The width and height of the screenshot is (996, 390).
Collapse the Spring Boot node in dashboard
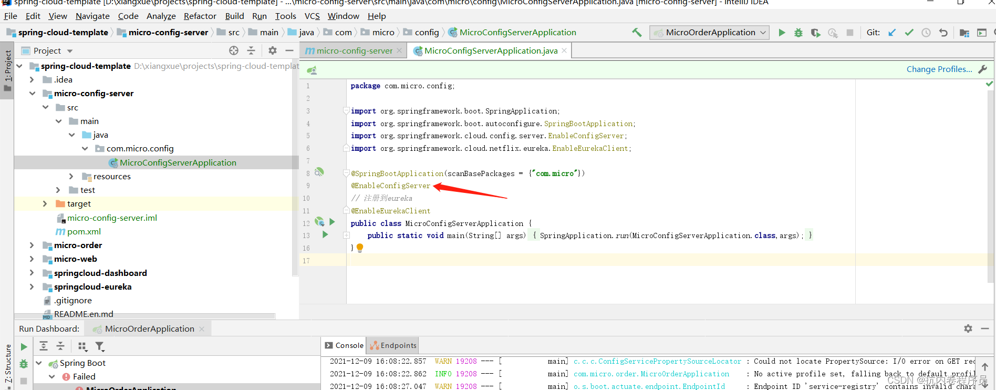(39, 363)
